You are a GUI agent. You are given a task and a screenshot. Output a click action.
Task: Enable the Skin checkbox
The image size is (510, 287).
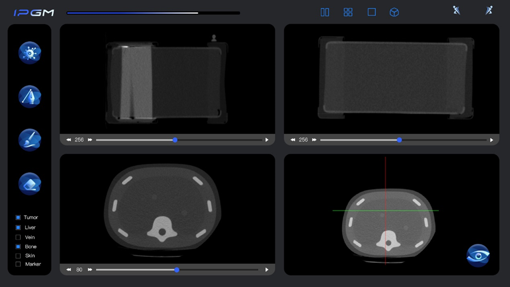18,256
